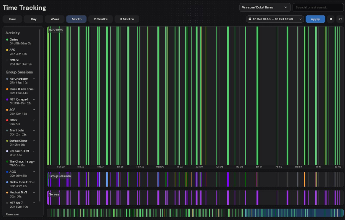Click the Sat 10 timeline axis label
345x220 pixels.
click(x=259, y=167)
